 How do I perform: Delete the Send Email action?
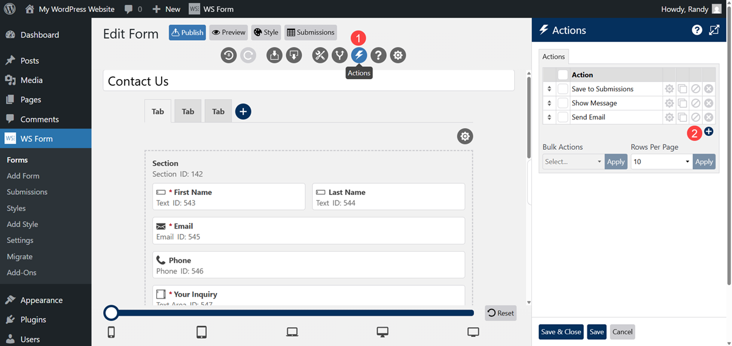[x=708, y=118]
